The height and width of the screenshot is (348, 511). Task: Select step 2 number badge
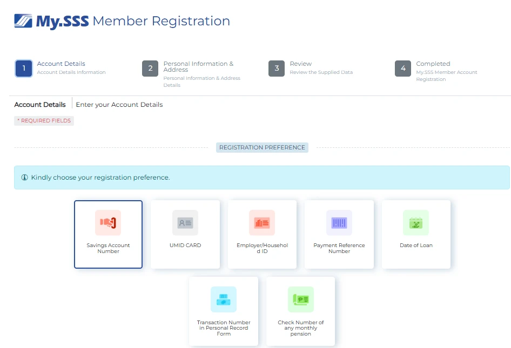coord(150,69)
